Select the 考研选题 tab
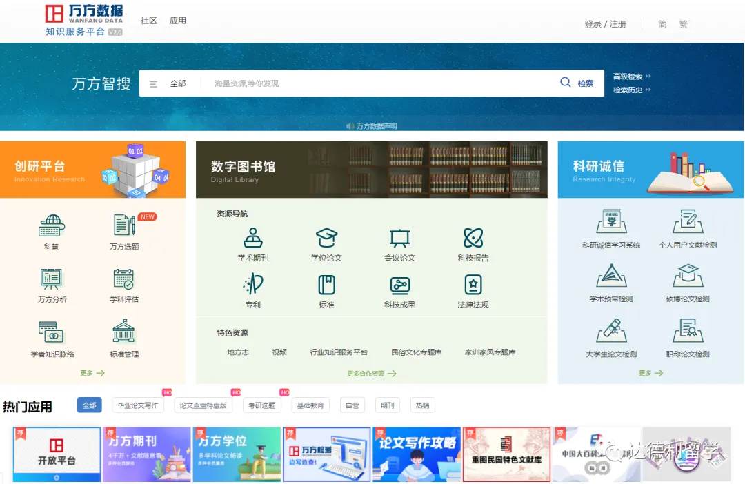 click(262, 405)
